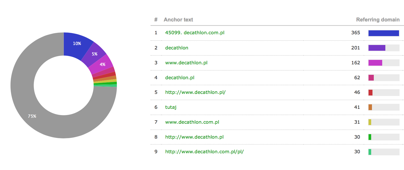The image size is (404, 170).
Task: Open the 'http://www.decathlon.com.pl/pl/' anchor link
Action: tap(204, 152)
